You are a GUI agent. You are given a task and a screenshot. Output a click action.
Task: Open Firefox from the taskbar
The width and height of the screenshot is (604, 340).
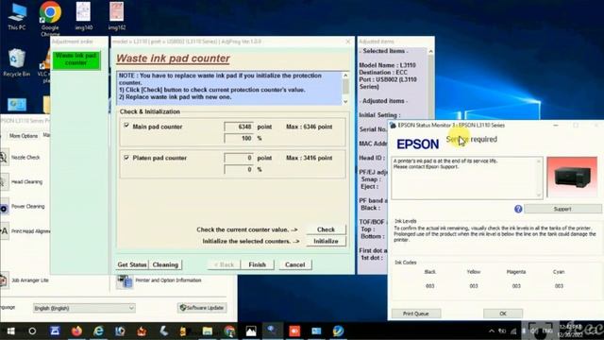(76, 331)
